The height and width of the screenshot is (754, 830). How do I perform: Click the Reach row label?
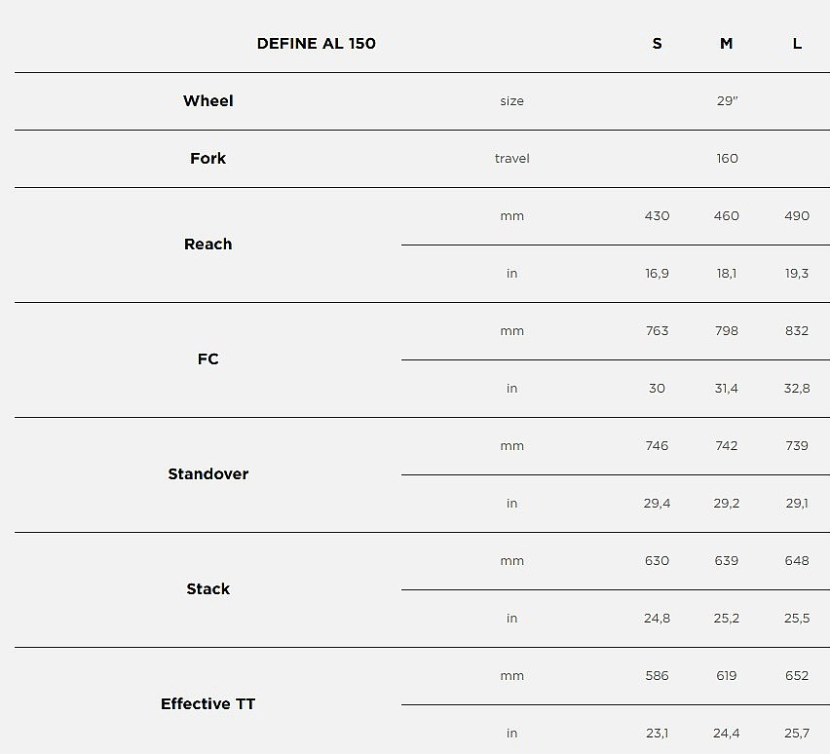coord(207,244)
